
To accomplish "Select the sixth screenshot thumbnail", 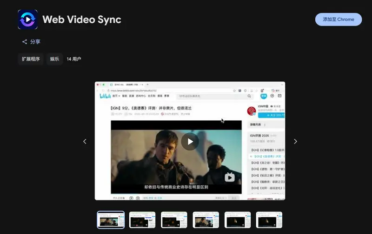I will [x=269, y=220].
